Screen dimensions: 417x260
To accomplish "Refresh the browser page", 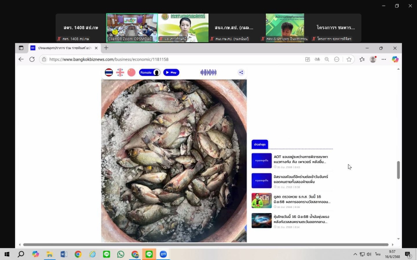I will (x=32, y=59).
